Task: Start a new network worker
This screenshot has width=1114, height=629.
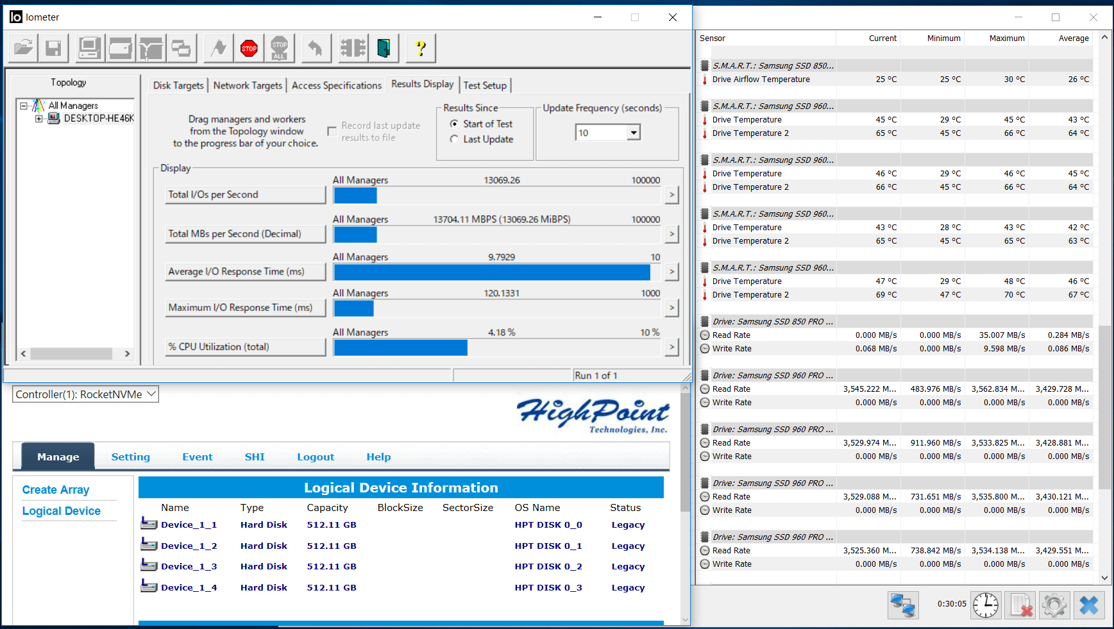Action: [x=151, y=48]
